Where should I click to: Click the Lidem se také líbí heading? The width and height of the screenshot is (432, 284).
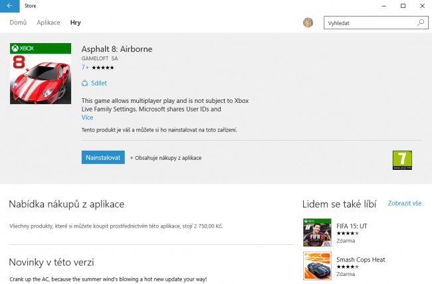[x=339, y=204]
